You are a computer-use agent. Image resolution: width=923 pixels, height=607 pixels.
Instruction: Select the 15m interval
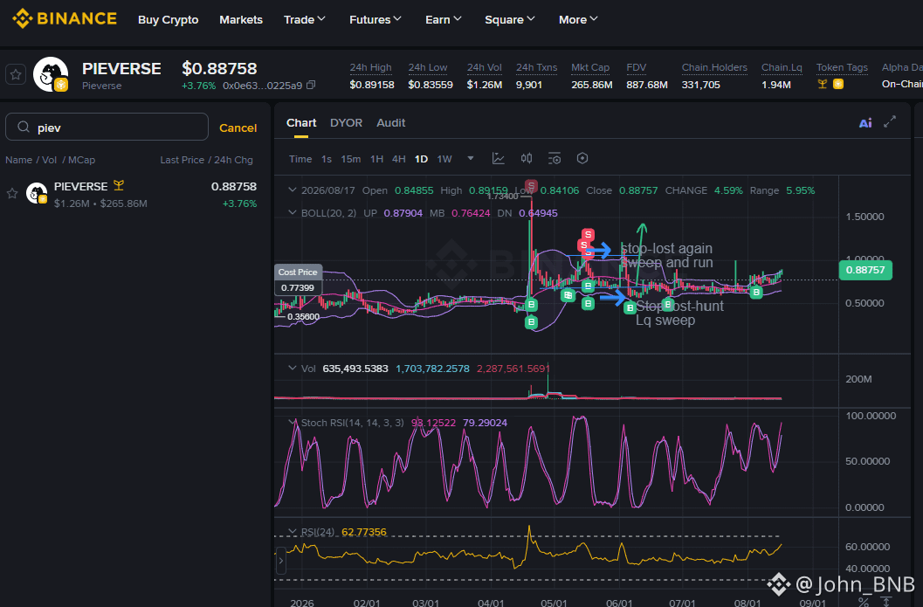(x=351, y=159)
